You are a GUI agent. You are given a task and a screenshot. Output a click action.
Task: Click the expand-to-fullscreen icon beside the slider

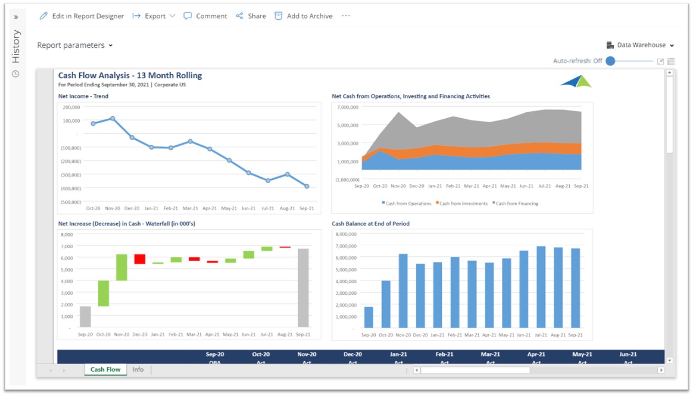pyautogui.click(x=661, y=61)
